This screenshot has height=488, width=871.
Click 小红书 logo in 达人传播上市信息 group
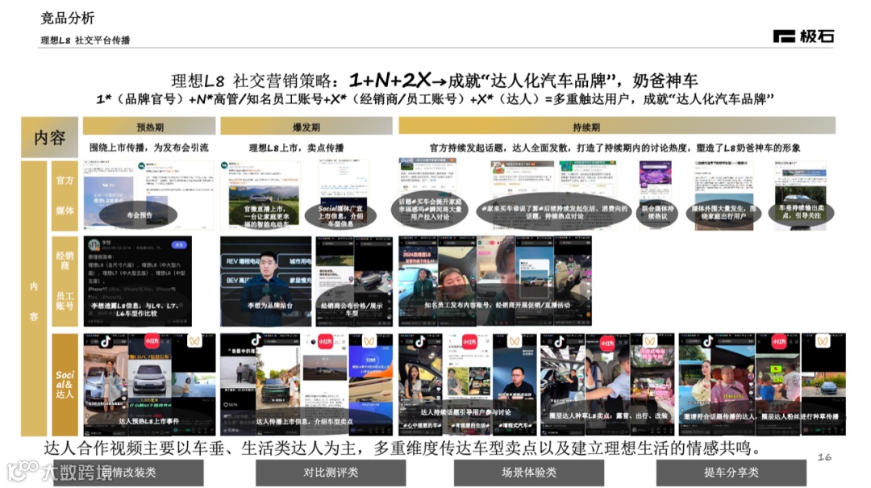325,341
